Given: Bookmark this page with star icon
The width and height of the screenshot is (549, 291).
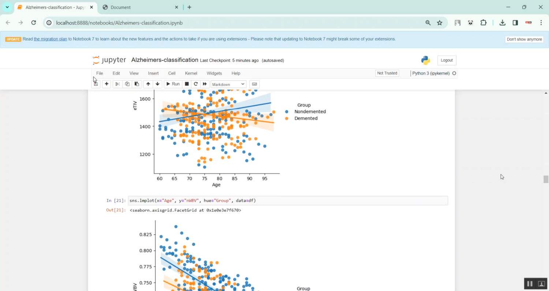Looking at the screenshot, I should tap(440, 23).
